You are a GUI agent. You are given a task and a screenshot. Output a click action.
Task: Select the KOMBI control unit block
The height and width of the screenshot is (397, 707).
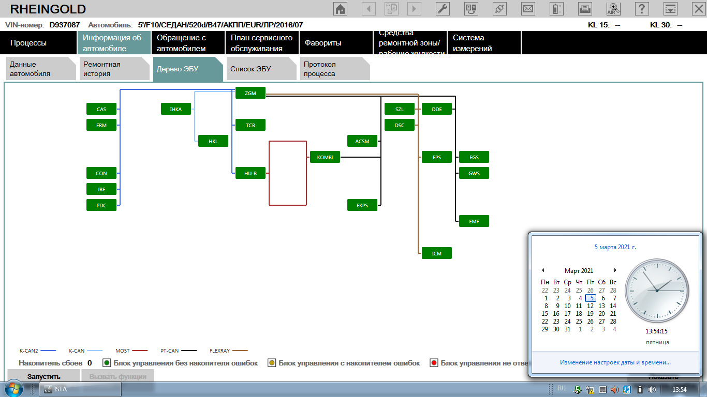point(325,157)
